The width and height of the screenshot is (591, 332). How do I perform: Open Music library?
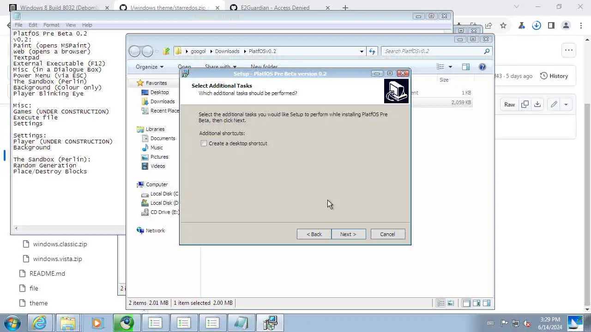click(x=157, y=148)
